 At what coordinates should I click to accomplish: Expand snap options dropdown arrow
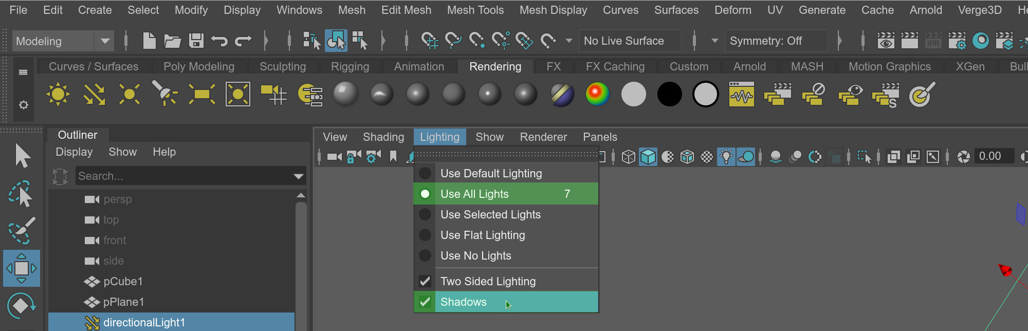point(568,41)
